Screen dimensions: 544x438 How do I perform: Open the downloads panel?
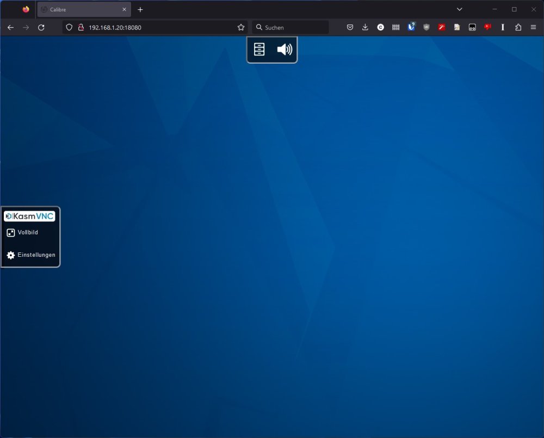(x=365, y=27)
